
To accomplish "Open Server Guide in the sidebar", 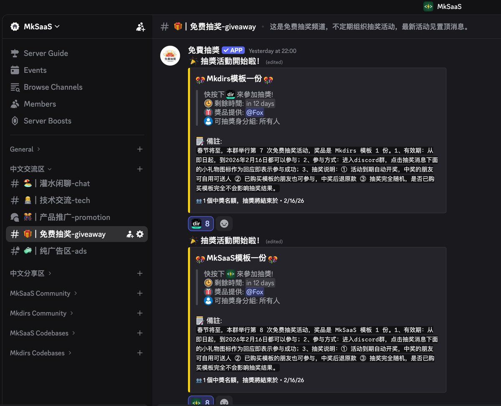I will coord(46,53).
